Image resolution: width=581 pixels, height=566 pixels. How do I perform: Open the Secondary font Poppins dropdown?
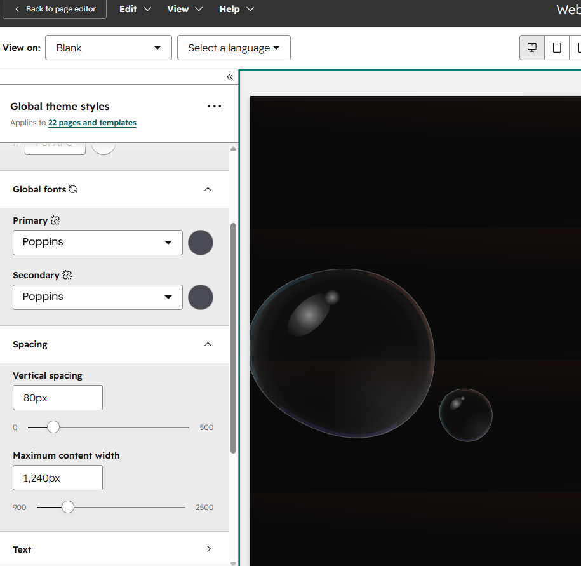pos(98,297)
